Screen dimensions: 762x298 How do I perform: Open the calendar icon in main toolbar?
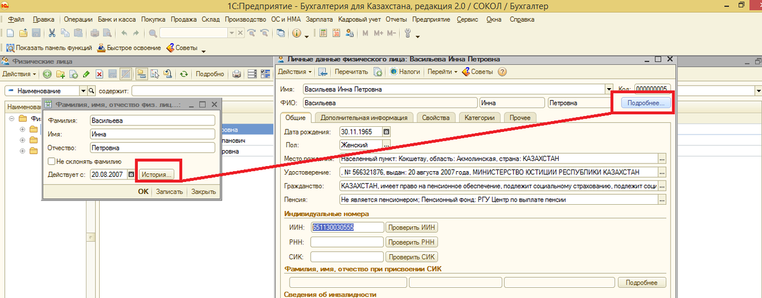point(336,33)
